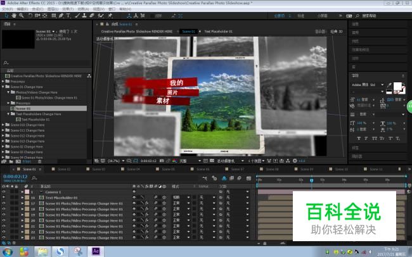The height and width of the screenshot is (257, 412).
Task: Click the Subscript button
Action: click(x=398, y=139)
